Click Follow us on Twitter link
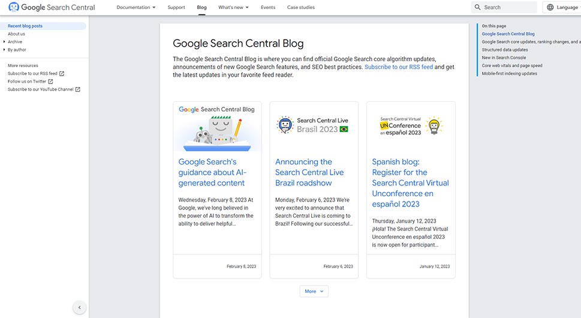Viewport: 581px width, 318px height. click(x=27, y=81)
